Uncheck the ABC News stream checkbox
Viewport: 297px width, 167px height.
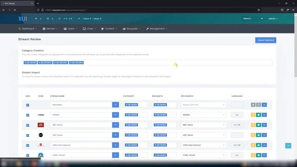click(x=28, y=135)
